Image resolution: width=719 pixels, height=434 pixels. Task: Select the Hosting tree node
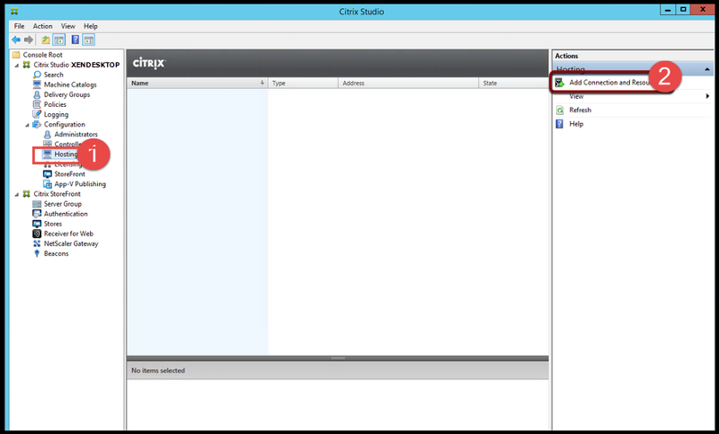pyautogui.click(x=66, y=154)
